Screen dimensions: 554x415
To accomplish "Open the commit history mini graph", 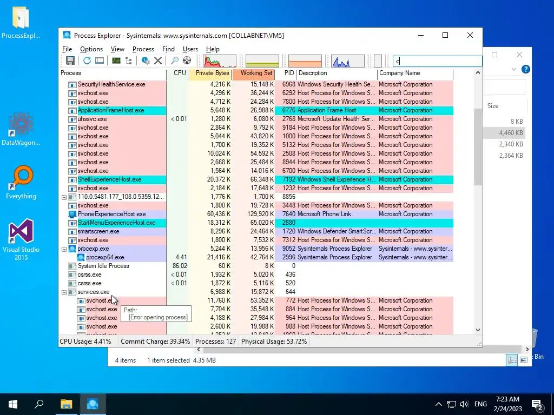I will click(262, 61).
